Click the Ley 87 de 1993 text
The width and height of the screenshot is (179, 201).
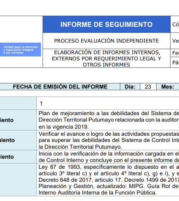click(60, 167)
